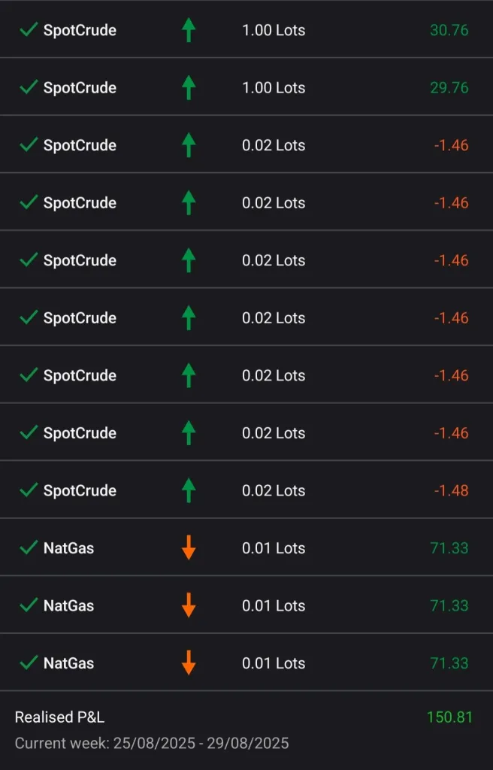Click checkmark icon on the 30.76 SpotCrude trade
This screenshot has height=770, width=493.
(x=29, y=30)
